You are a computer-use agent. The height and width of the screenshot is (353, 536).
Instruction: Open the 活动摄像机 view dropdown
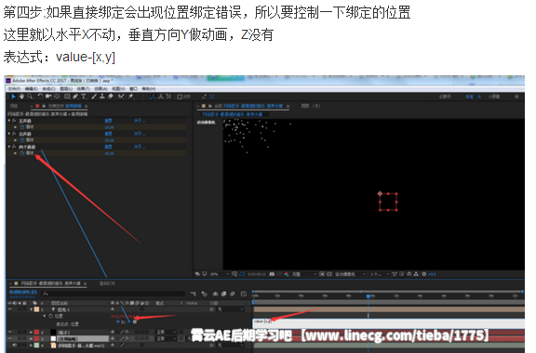(x=350, y=274)
